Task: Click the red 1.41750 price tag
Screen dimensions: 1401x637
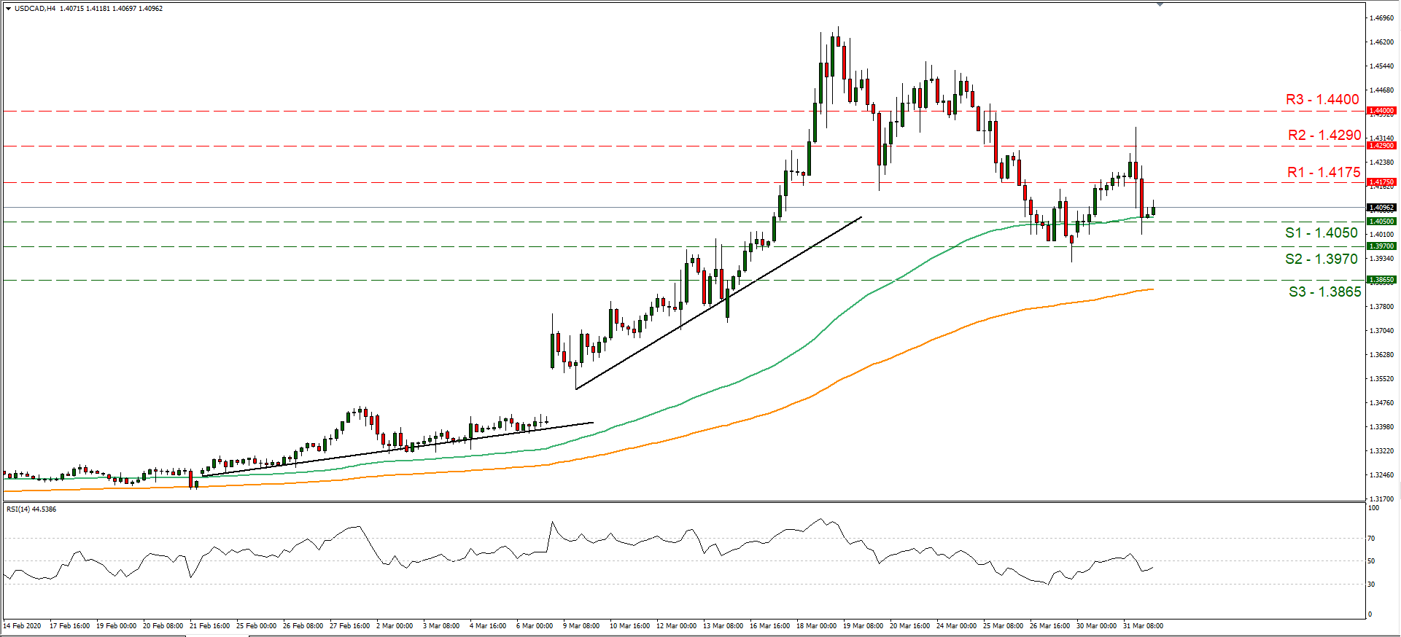Action: 1381,182
